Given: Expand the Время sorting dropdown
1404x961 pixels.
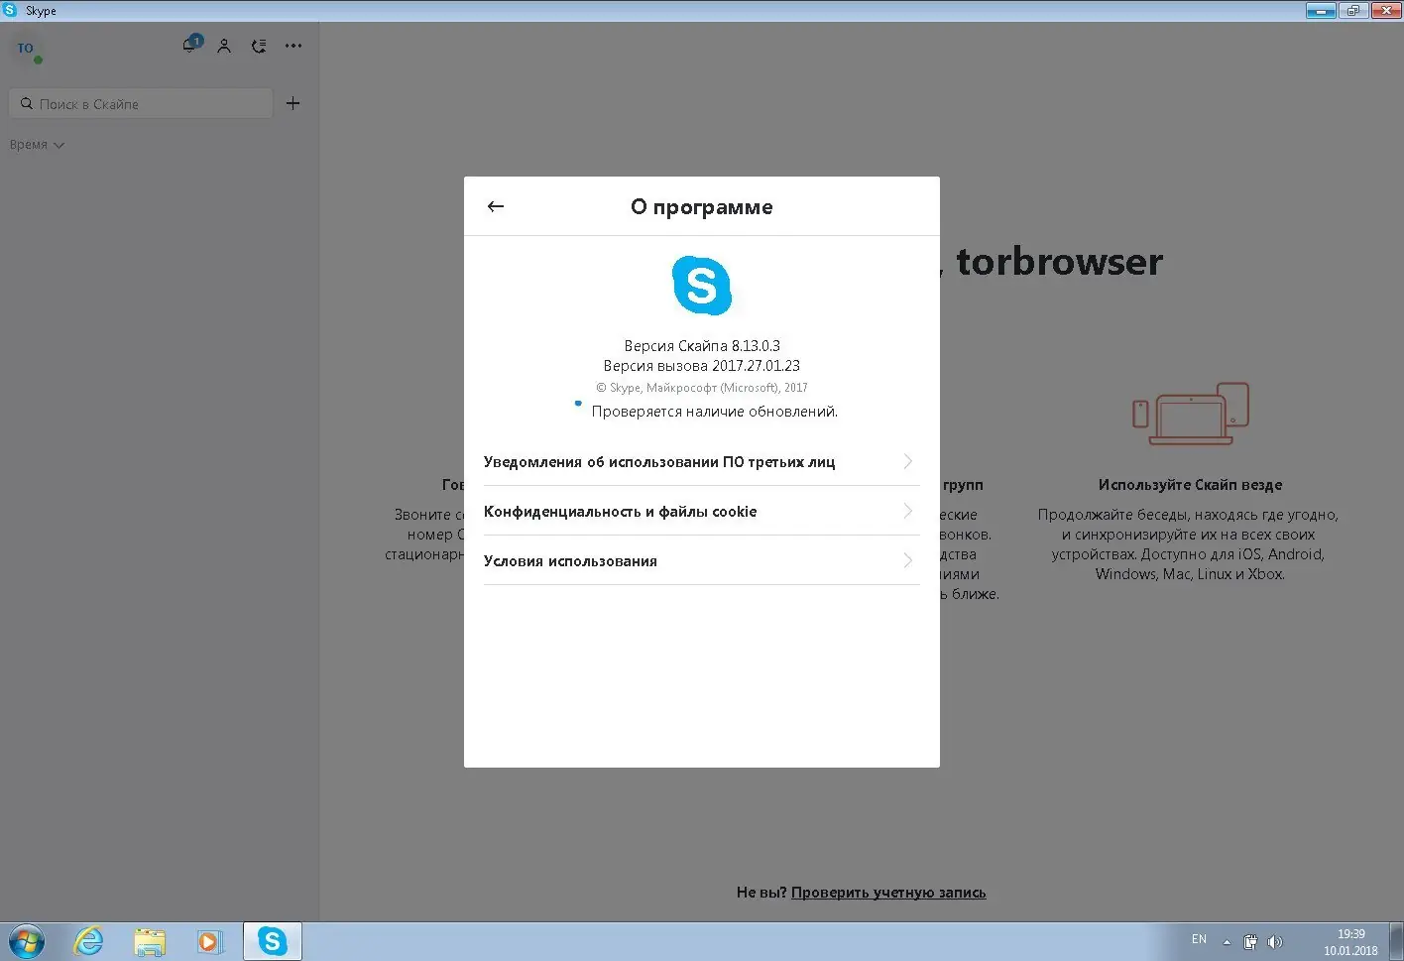Looking at the screenshot, I should [x=36, y=144].
